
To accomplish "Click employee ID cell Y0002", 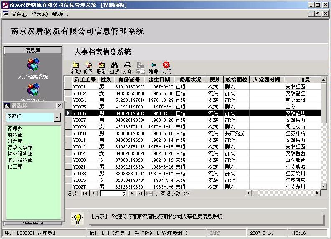I will [85, 93].
